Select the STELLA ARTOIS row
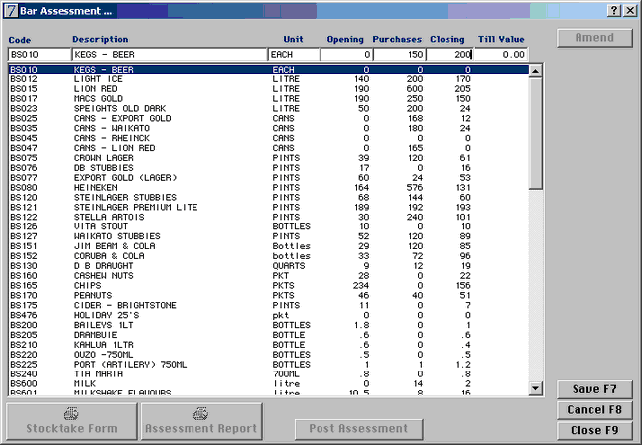This screenshot has width=642, height=445. (x=269, y=217)
